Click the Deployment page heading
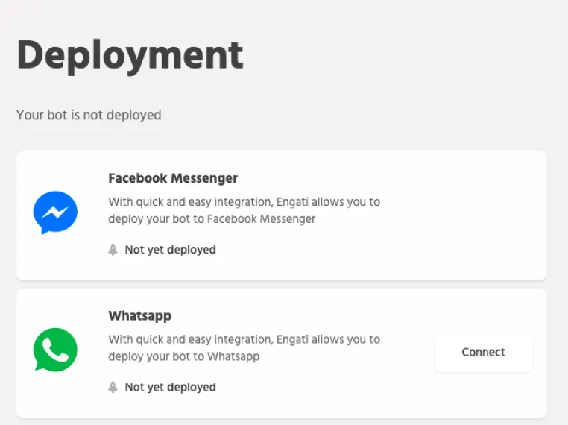Image resolution: width=568 pixels, height=425 pixels. click(x=130, y=54)
